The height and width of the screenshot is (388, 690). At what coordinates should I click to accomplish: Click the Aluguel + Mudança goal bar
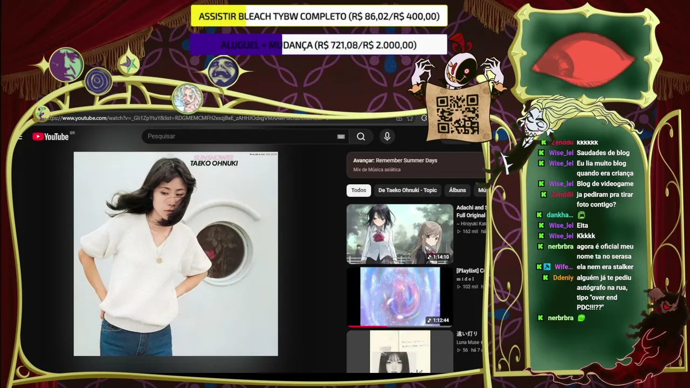319,45
